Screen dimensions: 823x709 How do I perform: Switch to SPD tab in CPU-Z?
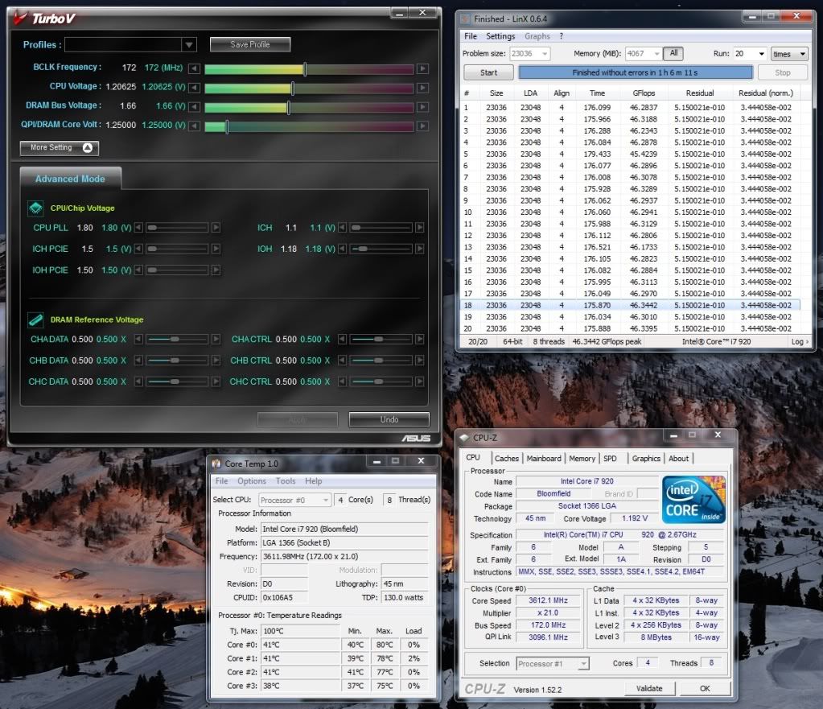click(x=610, y=459)
